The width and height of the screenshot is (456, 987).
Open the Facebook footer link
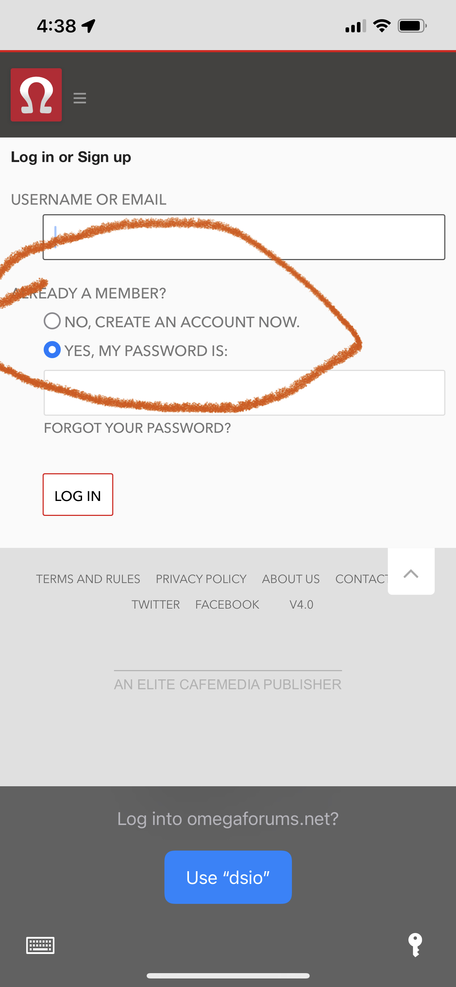(227, 605)
